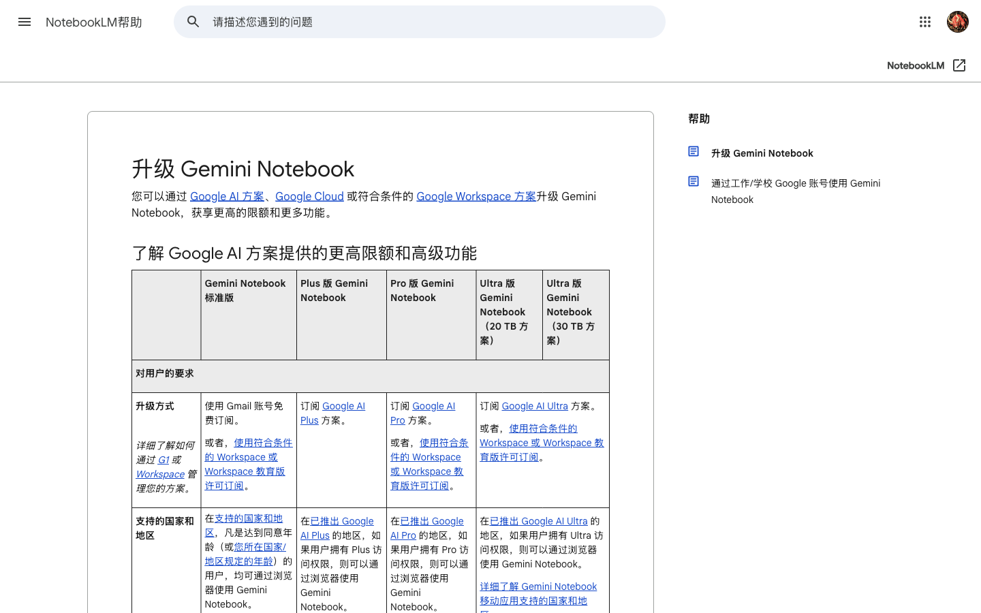Image resolution: width=981 pixels, height=613 pixels.
Task: Click the 升级方式 row label
Action: coord(155,406)
